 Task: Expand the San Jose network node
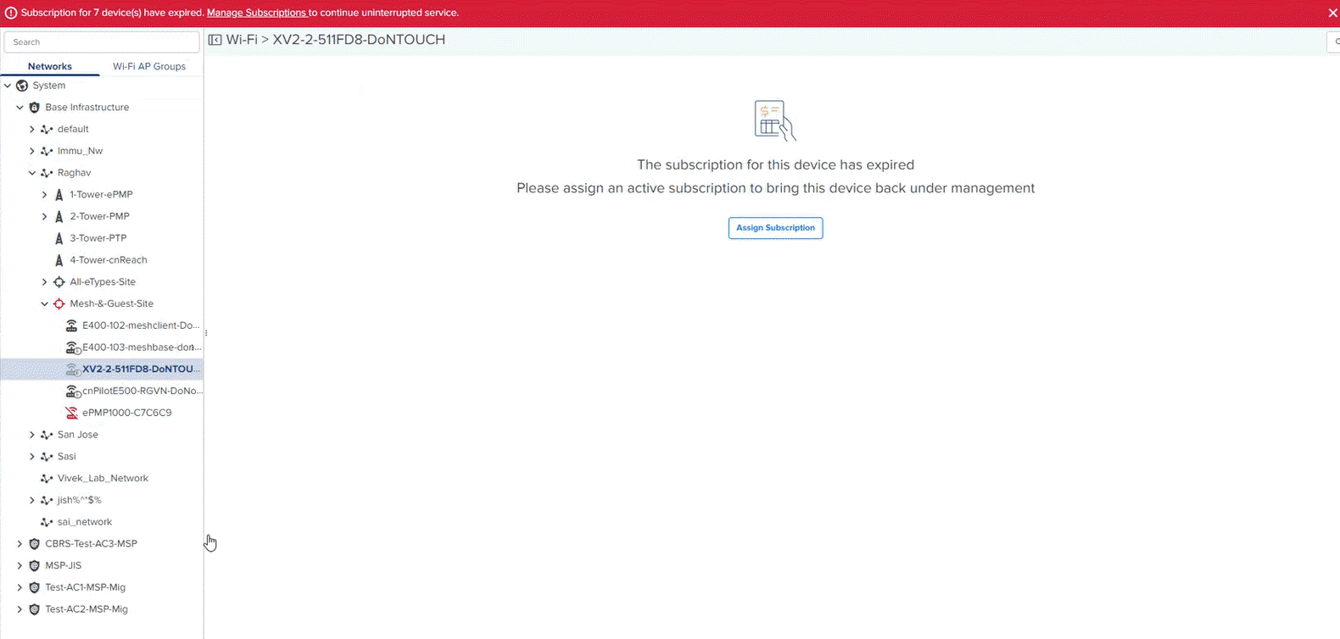point(32,435)
